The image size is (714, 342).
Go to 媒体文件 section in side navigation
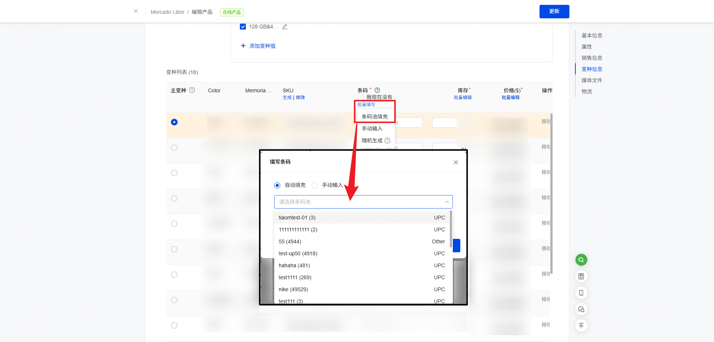pos(591,80)
